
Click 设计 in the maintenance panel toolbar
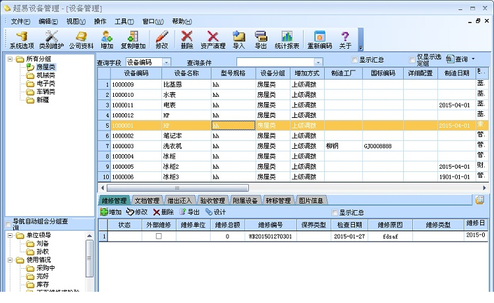click(215, 212)
